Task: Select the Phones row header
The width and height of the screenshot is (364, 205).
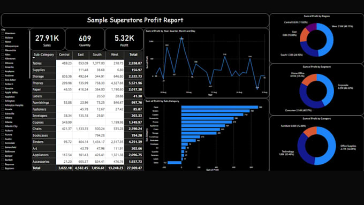Action: [x=38, y=83]
